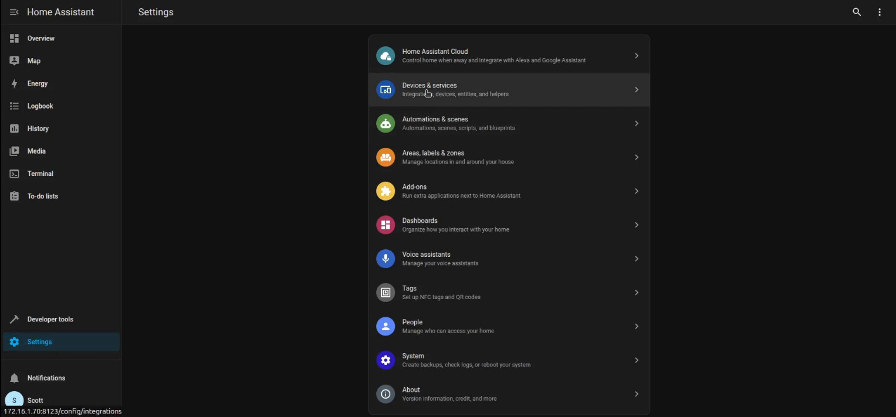
Task: Open the Home Assistant Cloud title
Action: tap(435, 52)
